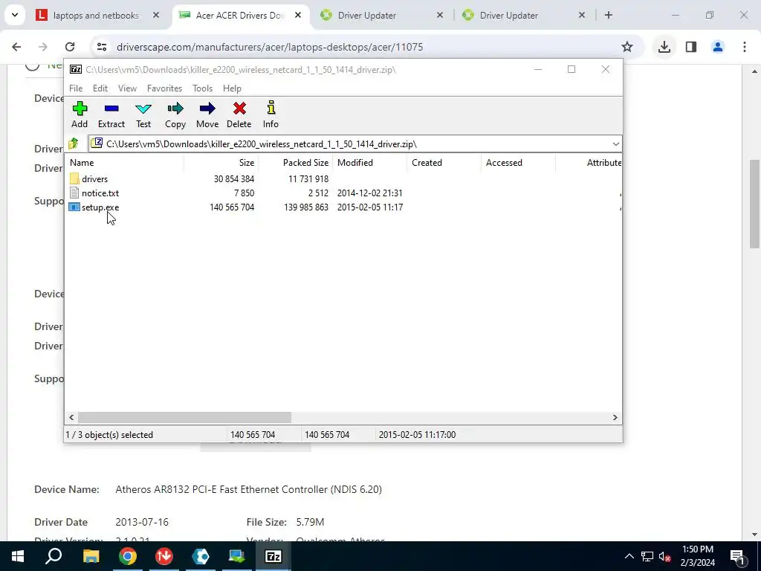The width and height of the screenshot is (761, 571).
Task: Open notification center icon
Action: [x=738, y=556]
